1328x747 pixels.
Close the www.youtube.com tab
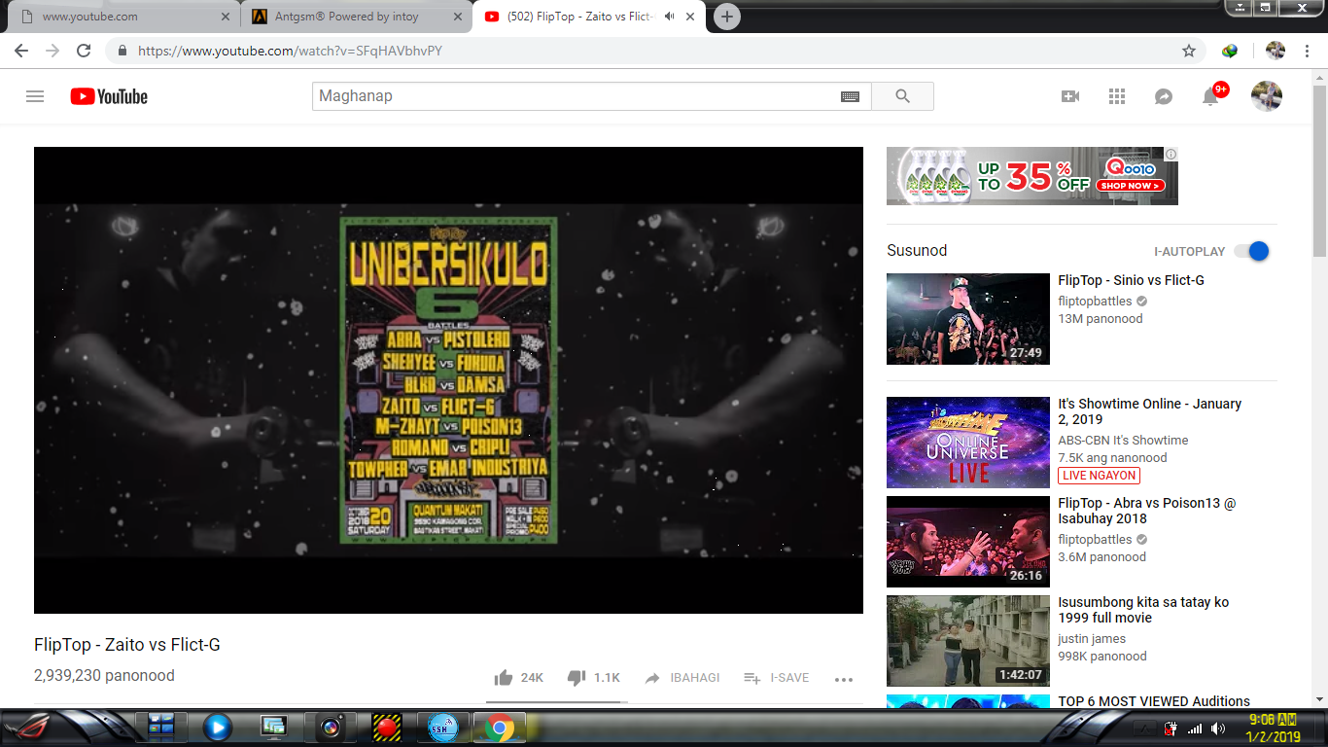click(225, 17)
